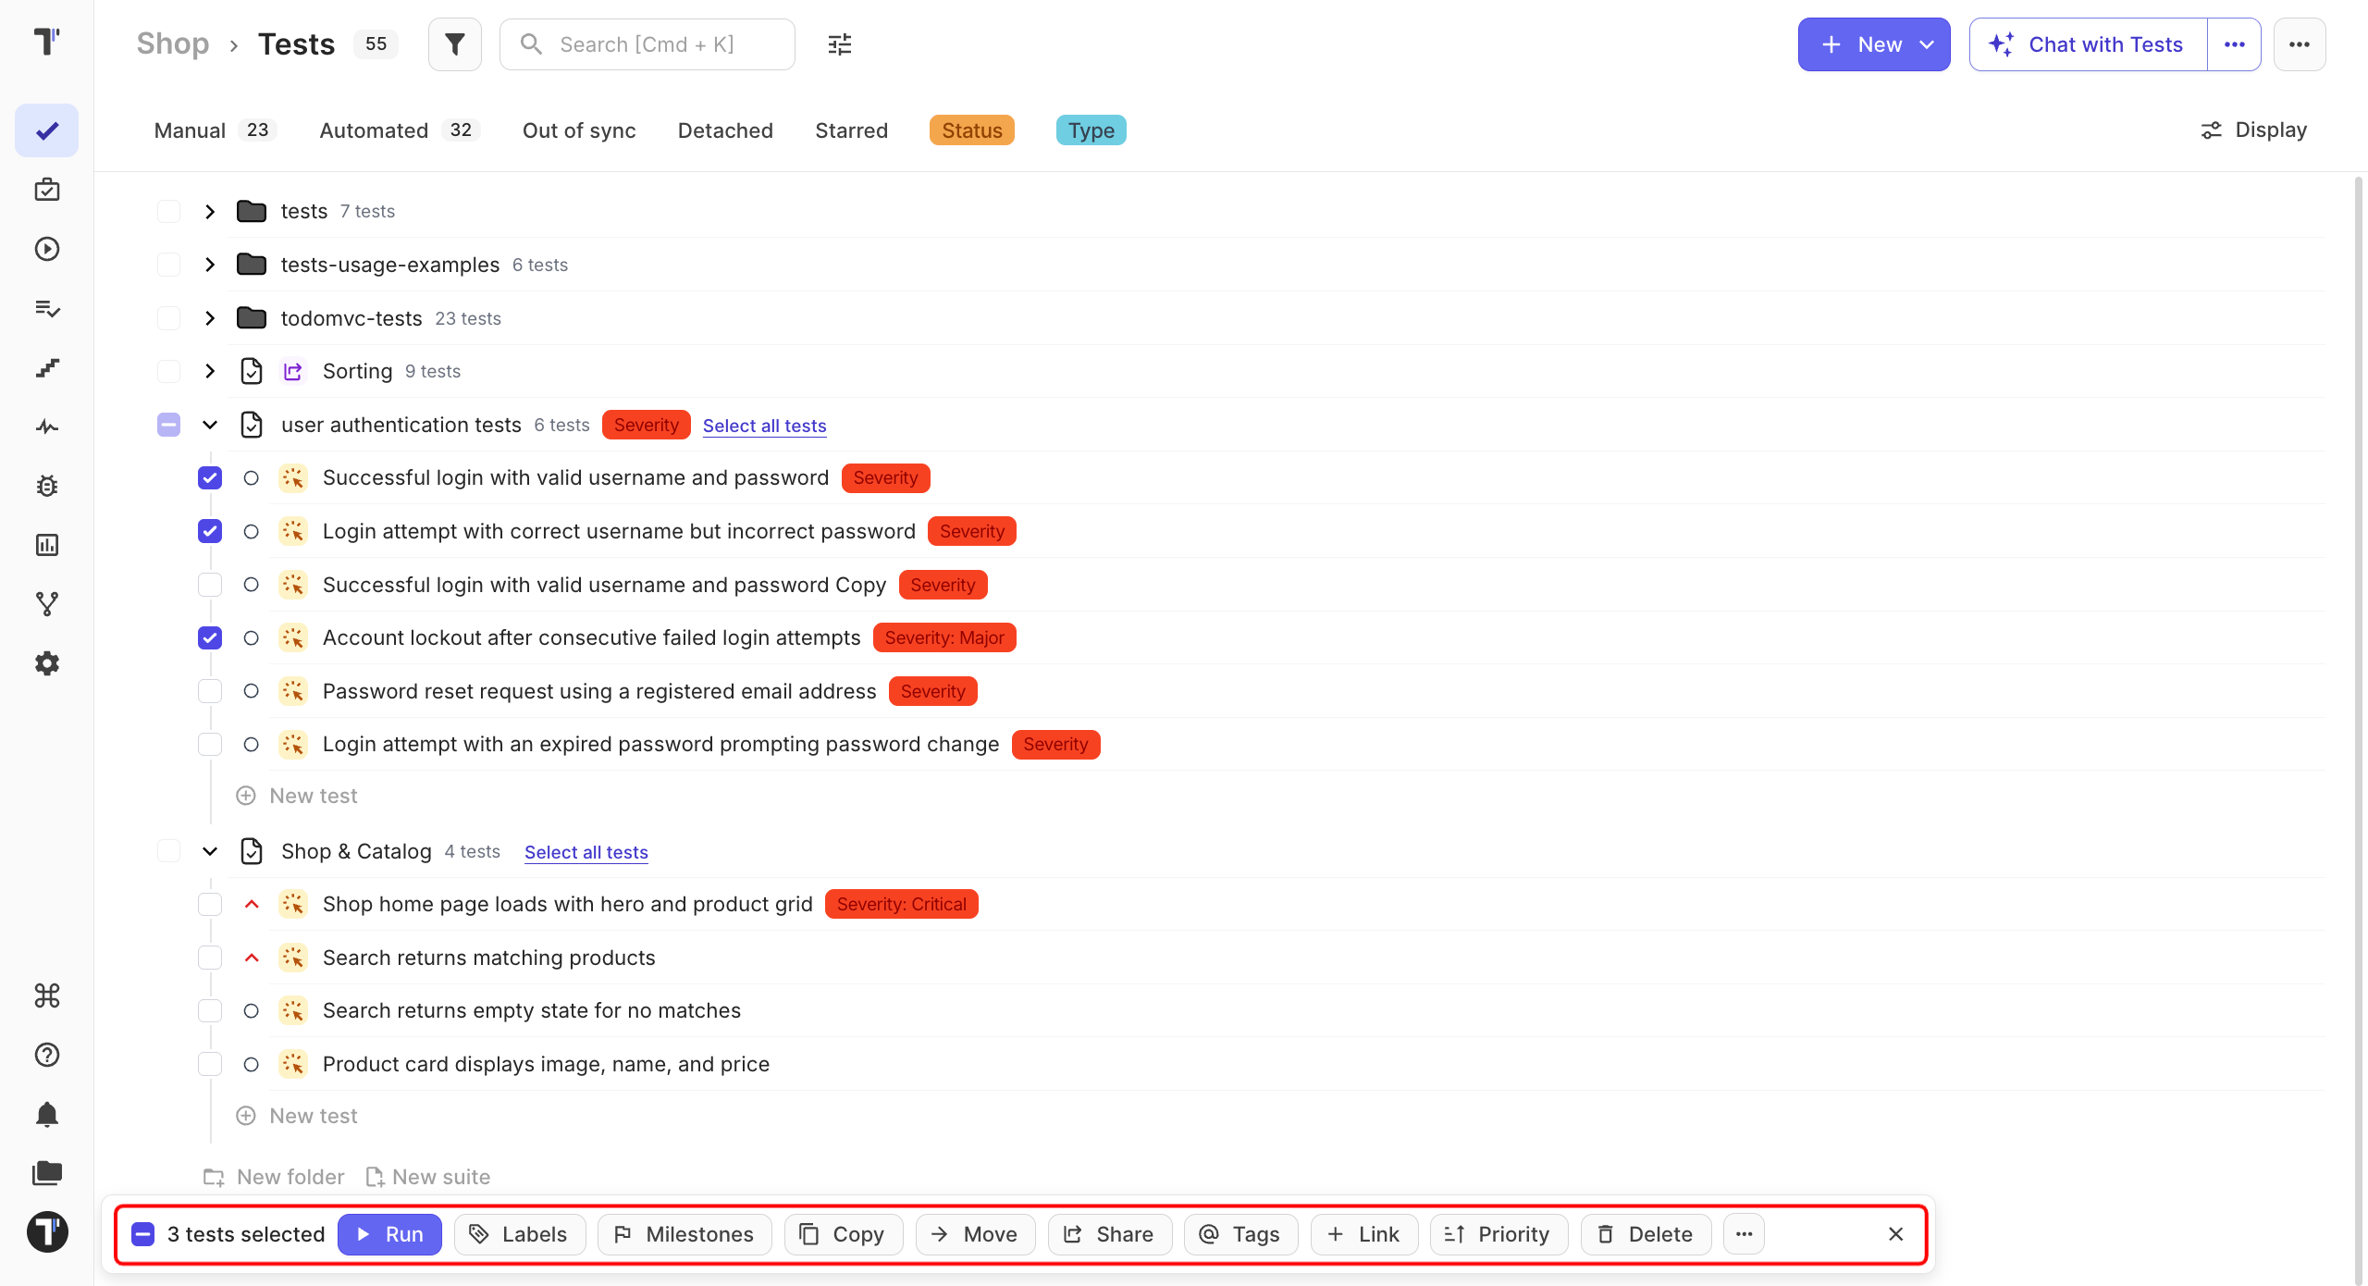Open query tuning sliders next to search
The height and width of the screenshot is (1286, 2368).
click(840, 44)
